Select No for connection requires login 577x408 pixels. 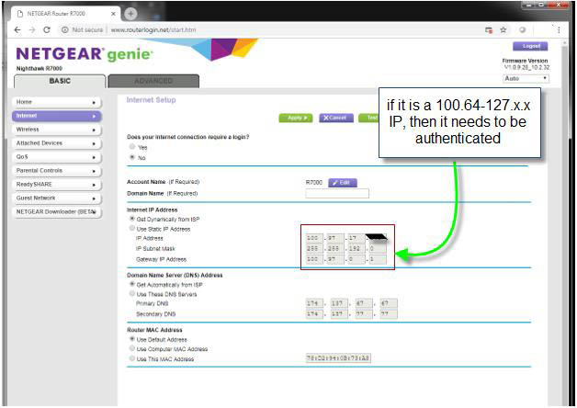pos(132,157)
